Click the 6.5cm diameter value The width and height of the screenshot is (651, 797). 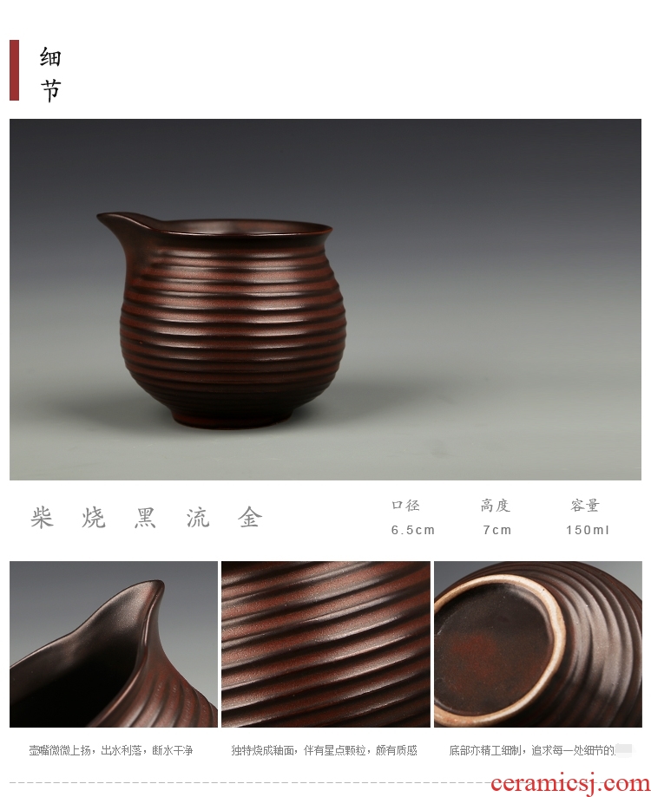(x=413, y=530)
